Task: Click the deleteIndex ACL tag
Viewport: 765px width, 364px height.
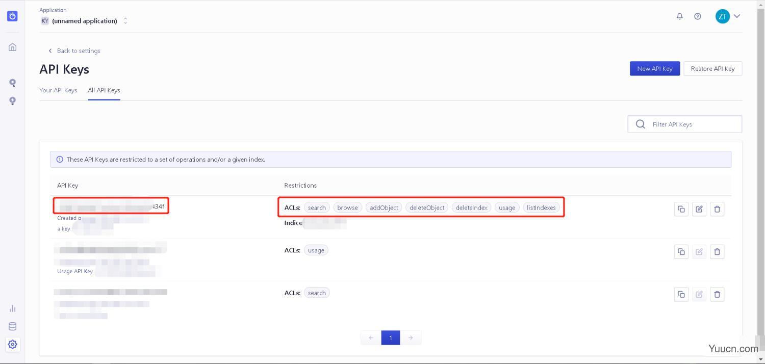Action: click(471, 207)
